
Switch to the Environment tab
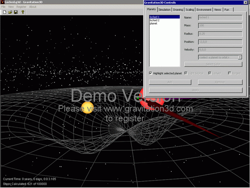pos(204,10)
